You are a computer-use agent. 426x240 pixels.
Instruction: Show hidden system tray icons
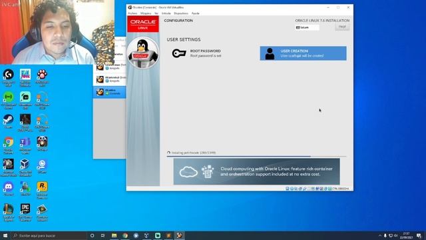pyautogui.click(x=380, y=235)
